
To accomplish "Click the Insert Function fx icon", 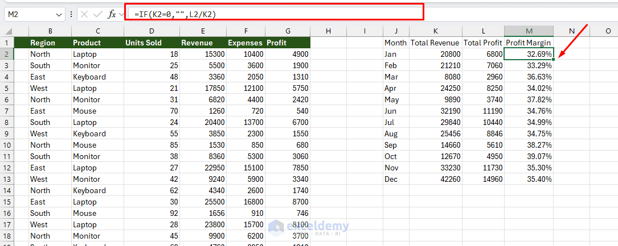I will pos(112,15).
